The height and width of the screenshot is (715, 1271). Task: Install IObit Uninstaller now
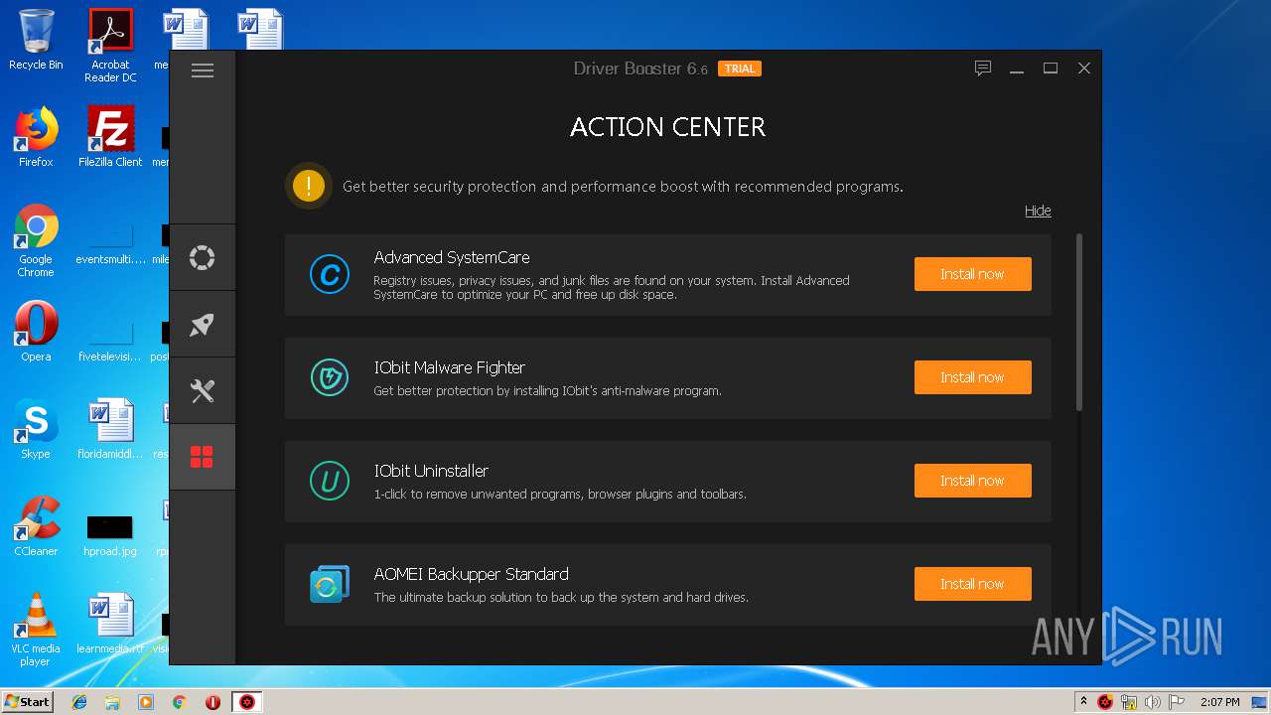[973, 481]
